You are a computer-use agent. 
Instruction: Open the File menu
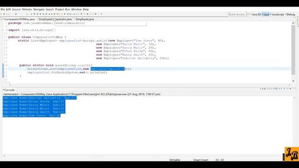(x=3, y=9)
